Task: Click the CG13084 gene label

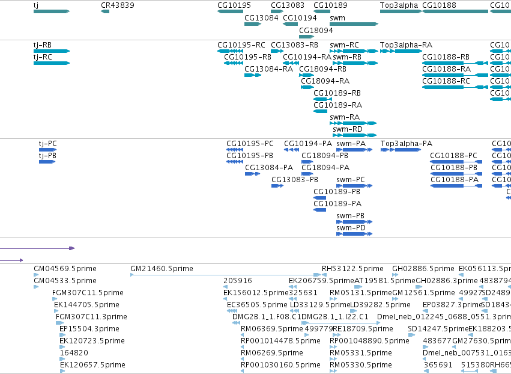Action: click(261, 18)
